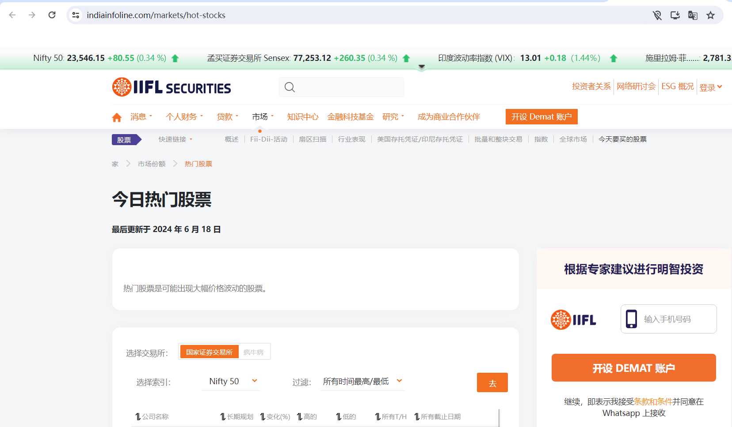Sort by 所有截止日期 column arrows
Image resolution: width=732 pixels, height=427 pixels.
coord(417,416)
